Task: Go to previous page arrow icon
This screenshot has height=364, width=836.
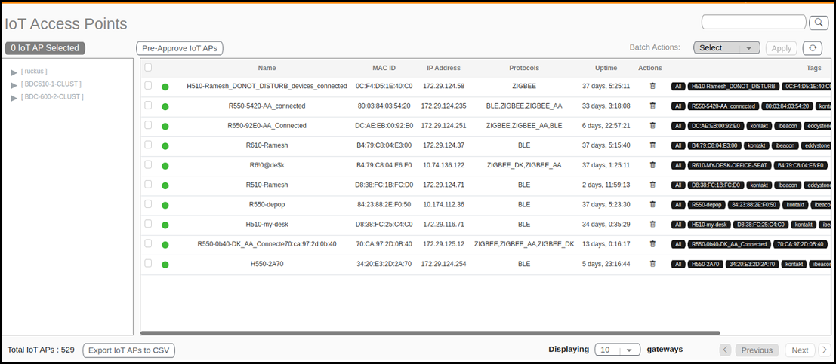Action: (725, 350)
